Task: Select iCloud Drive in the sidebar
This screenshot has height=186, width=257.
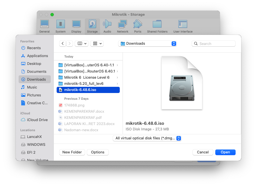Action: coord(37,120)
